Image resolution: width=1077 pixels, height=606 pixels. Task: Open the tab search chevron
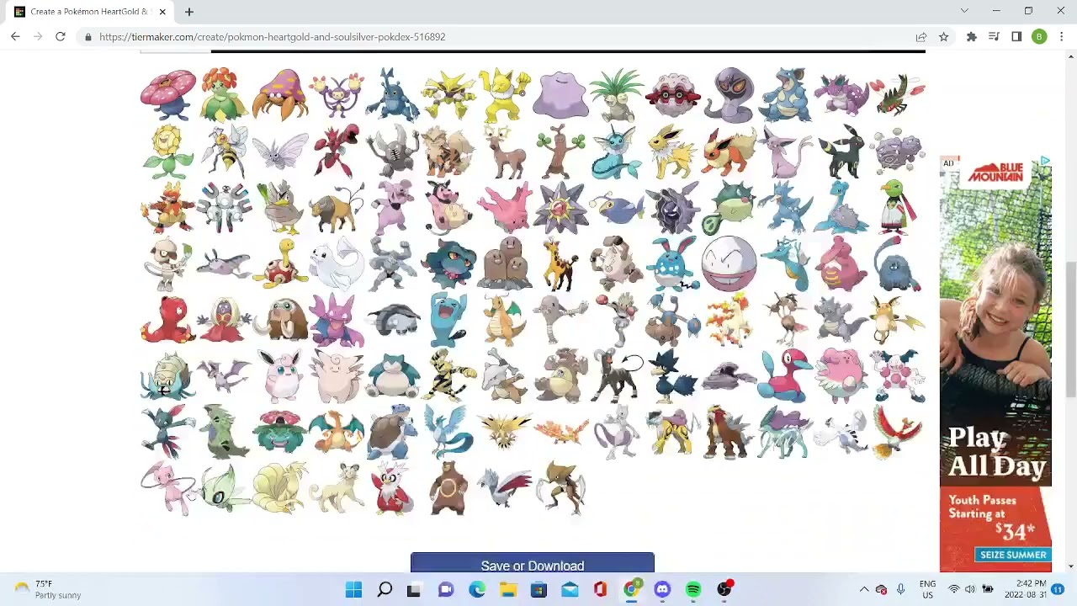pos(964,11)
